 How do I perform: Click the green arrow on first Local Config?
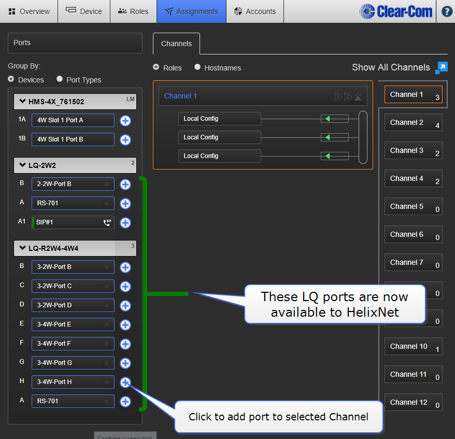click(328, 119)
